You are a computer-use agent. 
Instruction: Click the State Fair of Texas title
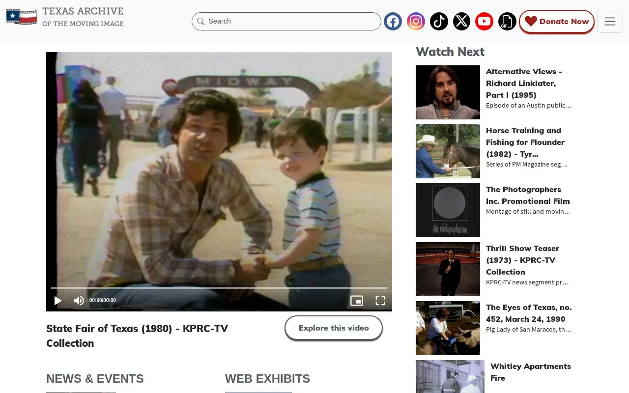coord(137,336)
